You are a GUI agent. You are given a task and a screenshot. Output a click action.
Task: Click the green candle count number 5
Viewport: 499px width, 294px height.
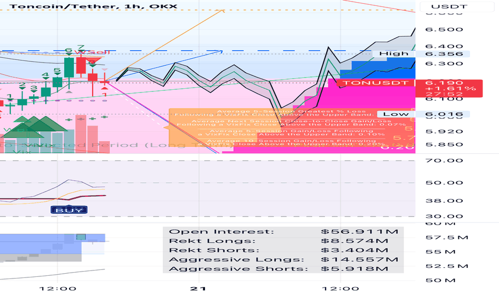(x=57, y=71)
